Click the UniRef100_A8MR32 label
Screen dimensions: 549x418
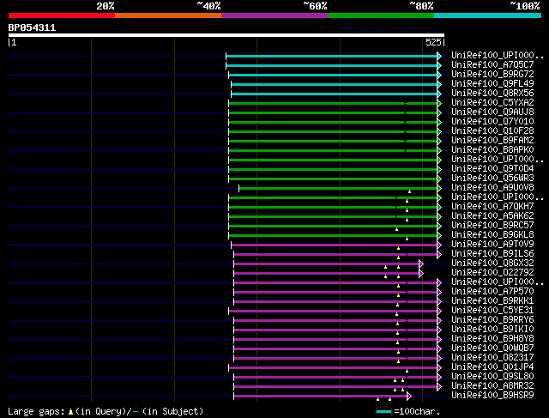pos(492,386)
